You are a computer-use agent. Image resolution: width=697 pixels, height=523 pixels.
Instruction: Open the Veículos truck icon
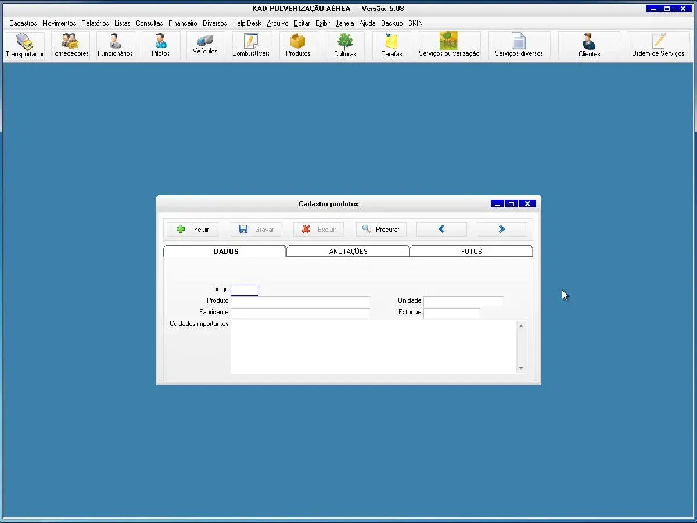tap(206, 46)
